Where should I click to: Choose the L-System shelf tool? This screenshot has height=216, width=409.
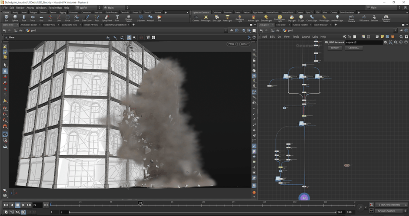coord(140,18)
